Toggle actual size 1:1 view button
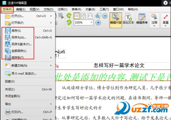 click(77, 16)
